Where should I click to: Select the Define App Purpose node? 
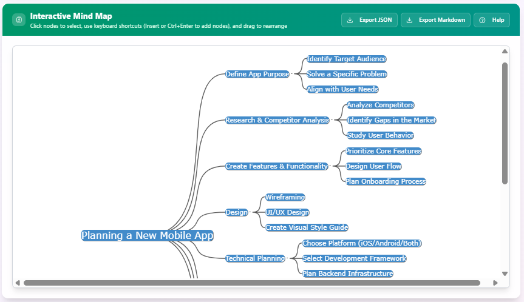[x=257, y=74]
